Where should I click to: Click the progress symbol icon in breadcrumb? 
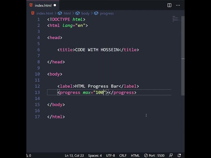(96, 13)
